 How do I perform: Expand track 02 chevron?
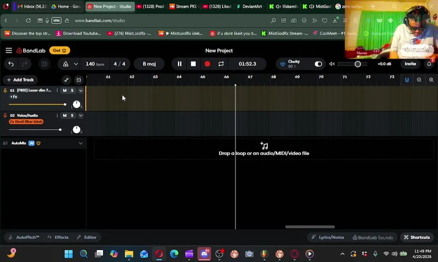click(x=81, y=115)
